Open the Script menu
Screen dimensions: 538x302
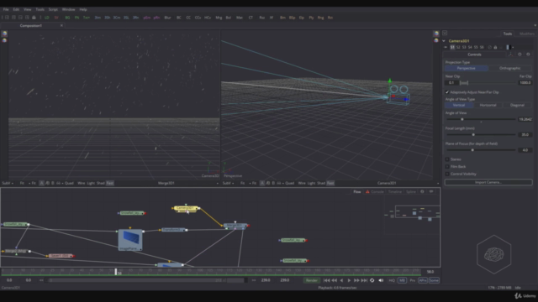tap(53, 9)
